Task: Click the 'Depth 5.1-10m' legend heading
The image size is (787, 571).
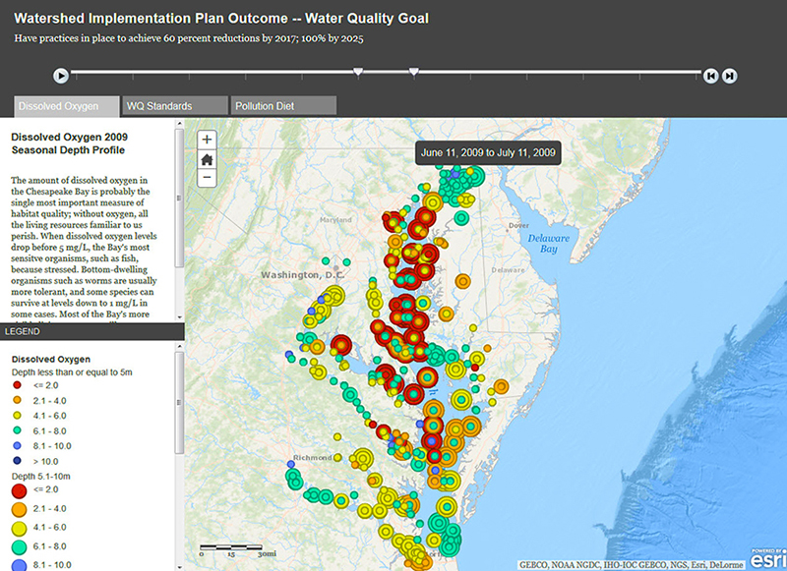Action: click(x=41, y=477)
